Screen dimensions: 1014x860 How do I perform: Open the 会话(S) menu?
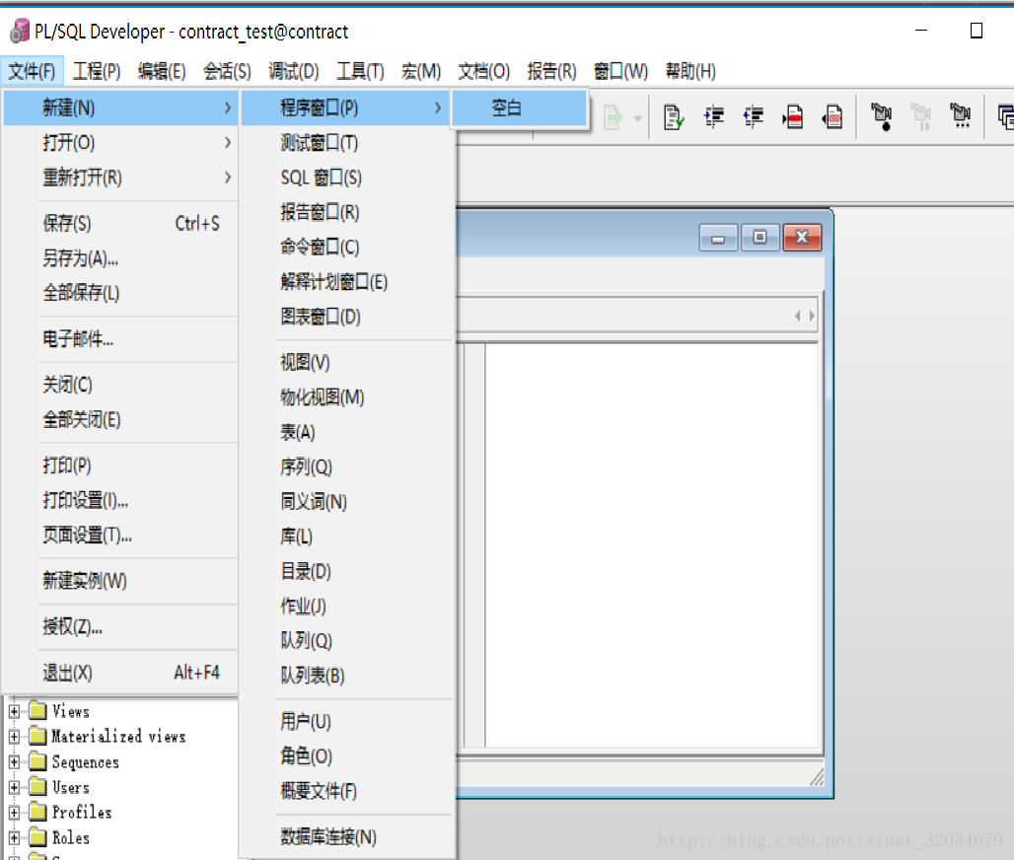click(x=227, y=71)
